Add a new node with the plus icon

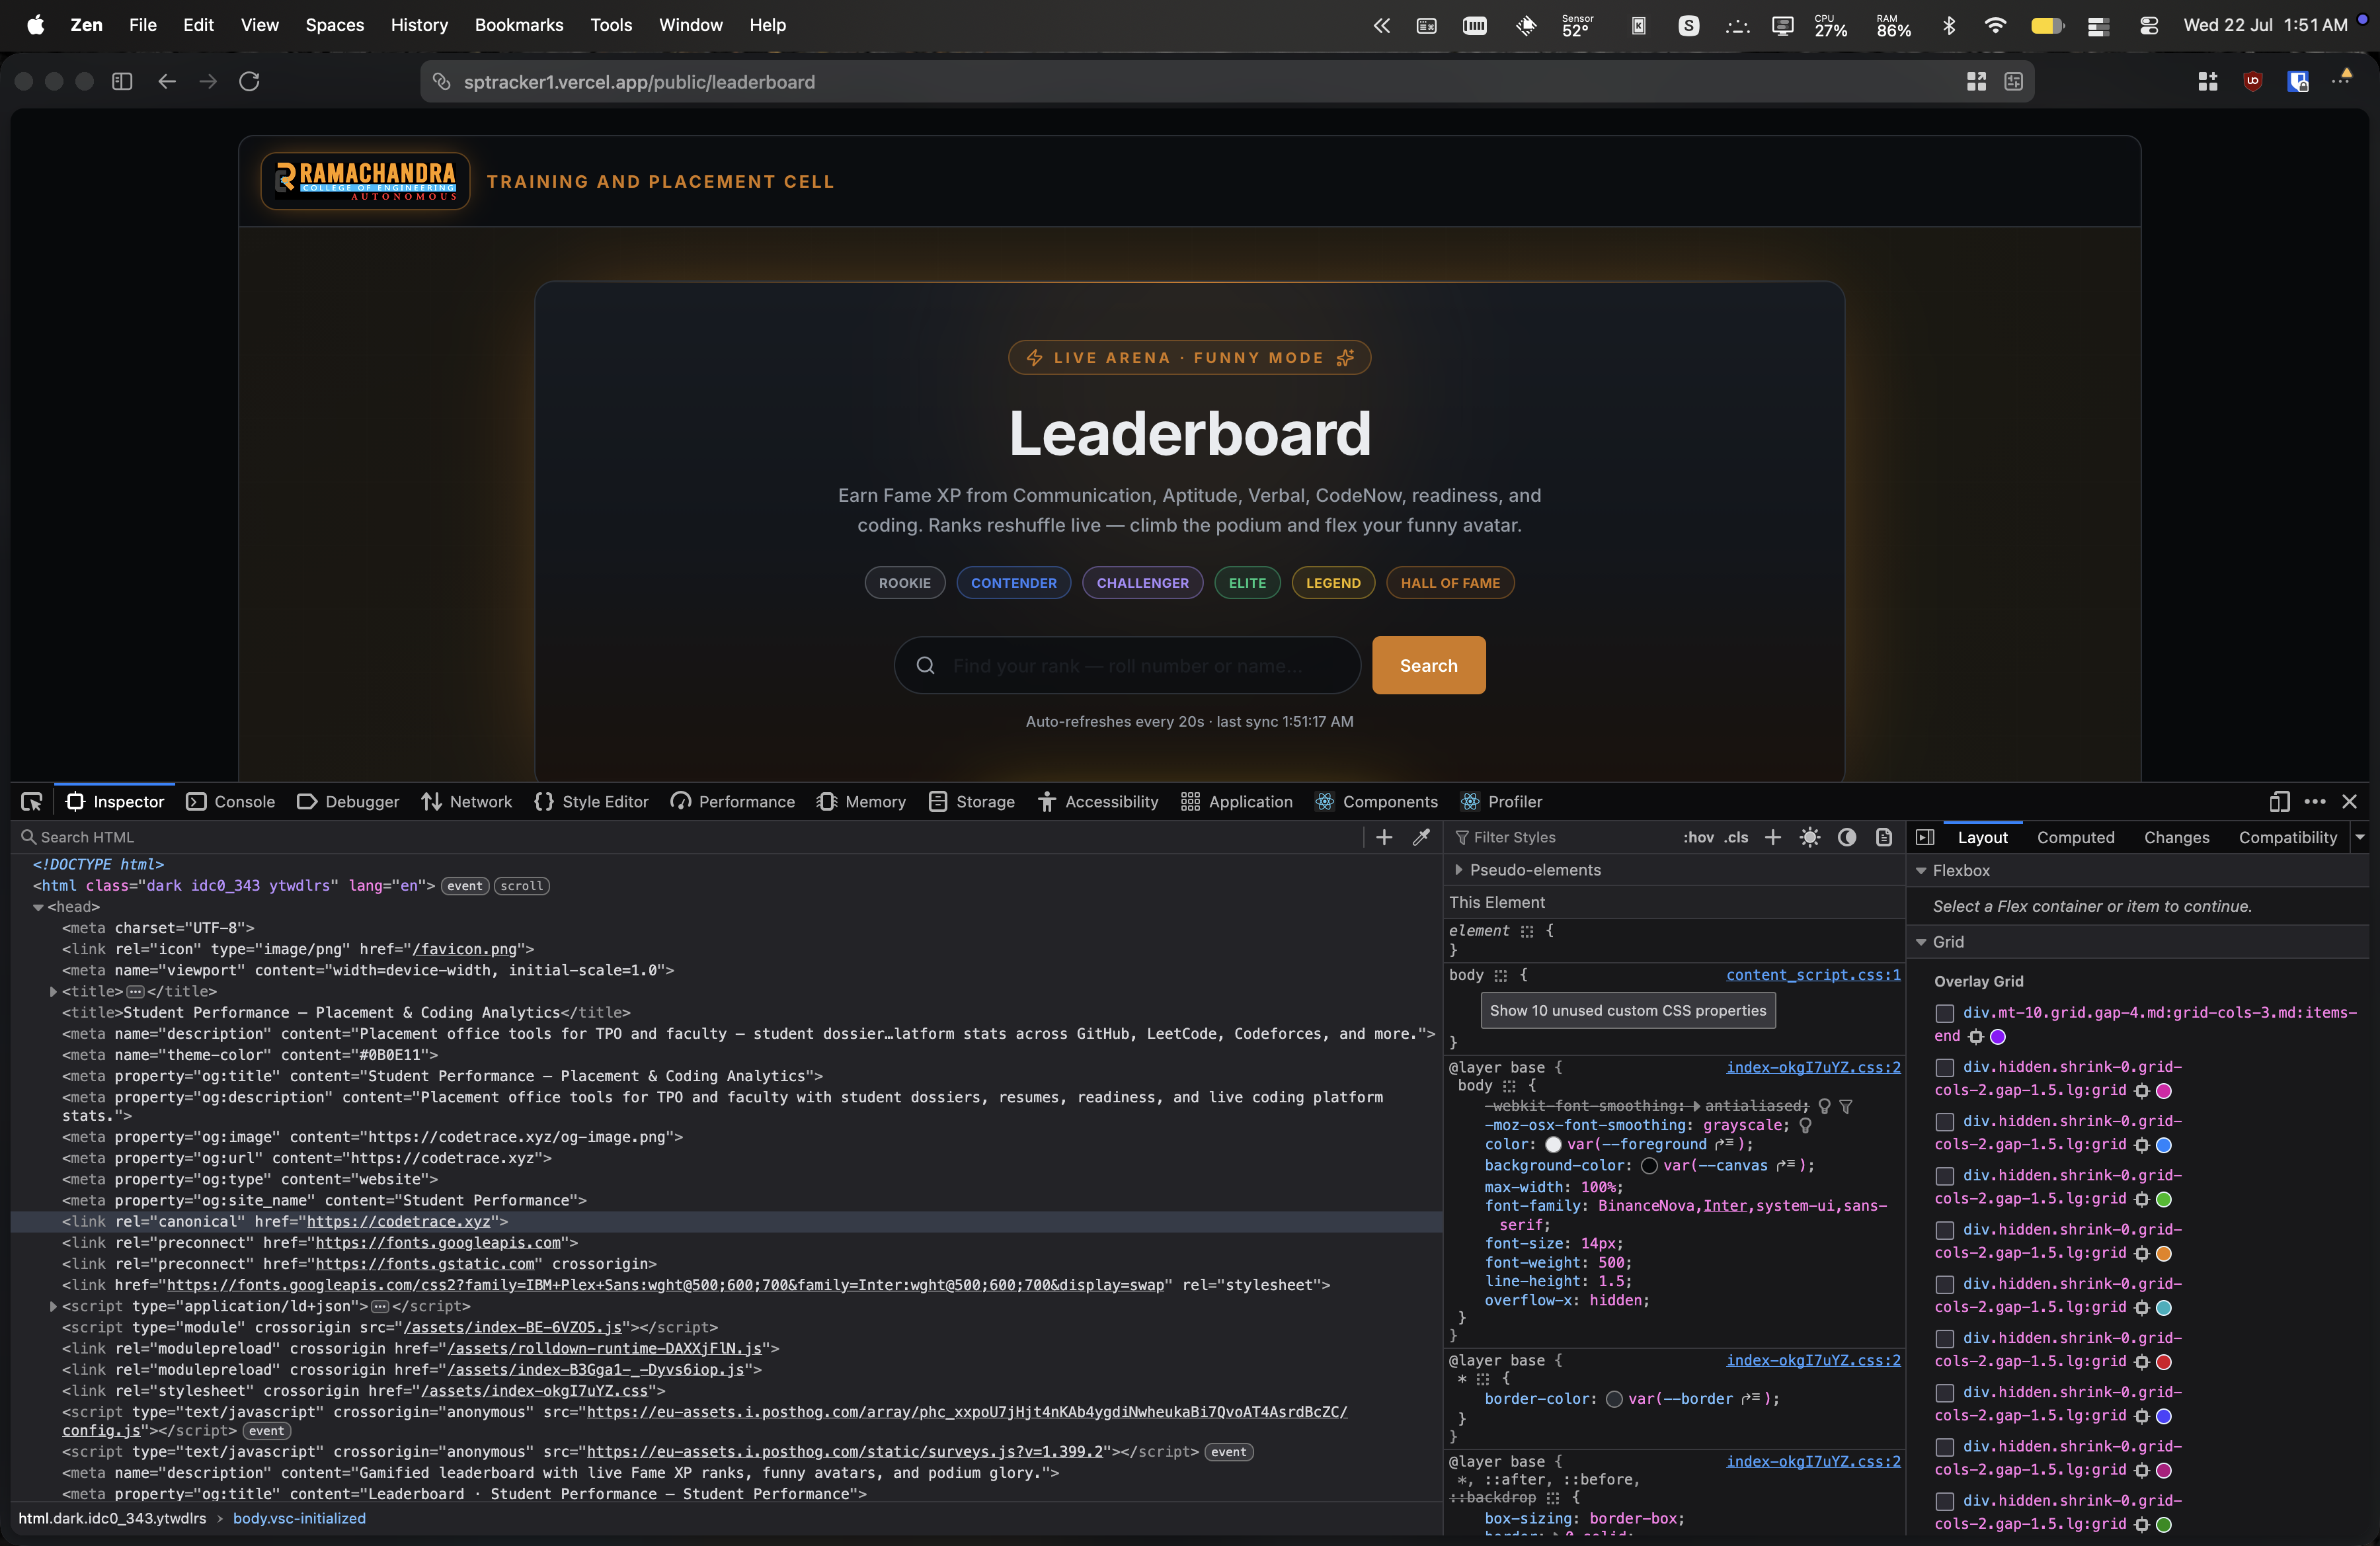click(x=1384, y=837)
